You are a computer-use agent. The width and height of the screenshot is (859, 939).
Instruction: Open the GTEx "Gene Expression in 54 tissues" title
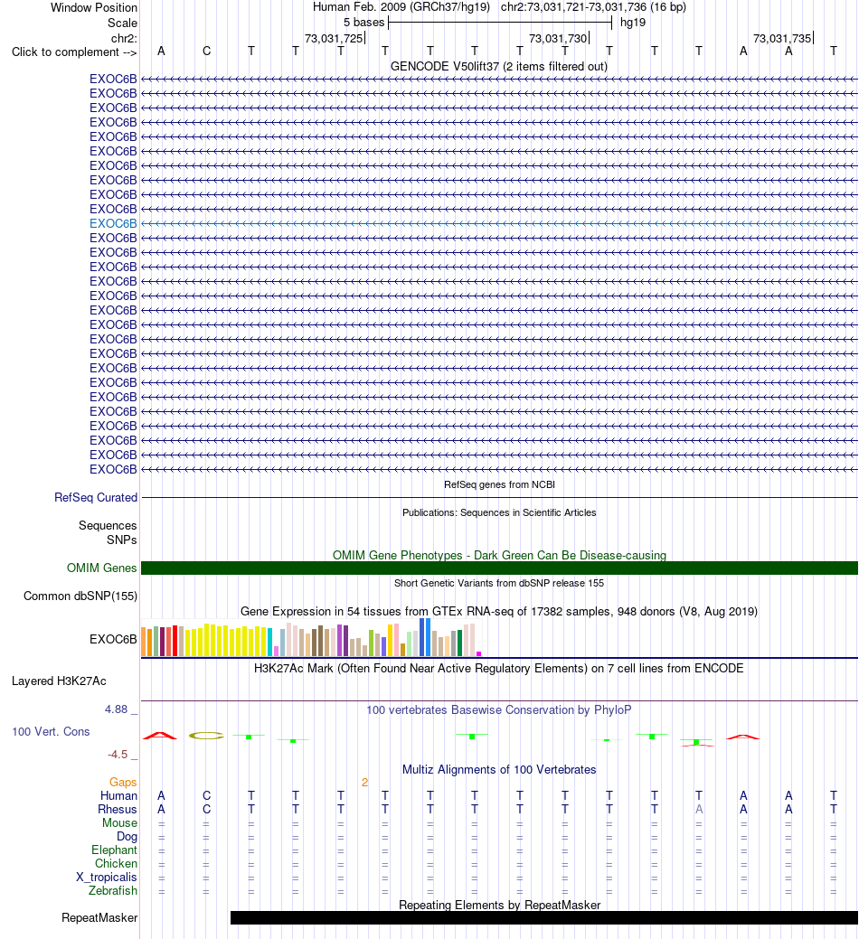[x=499, y=612]
